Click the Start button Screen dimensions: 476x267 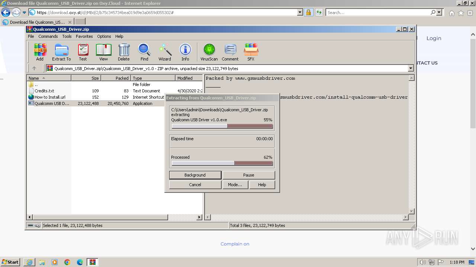(x=10, y=262)
